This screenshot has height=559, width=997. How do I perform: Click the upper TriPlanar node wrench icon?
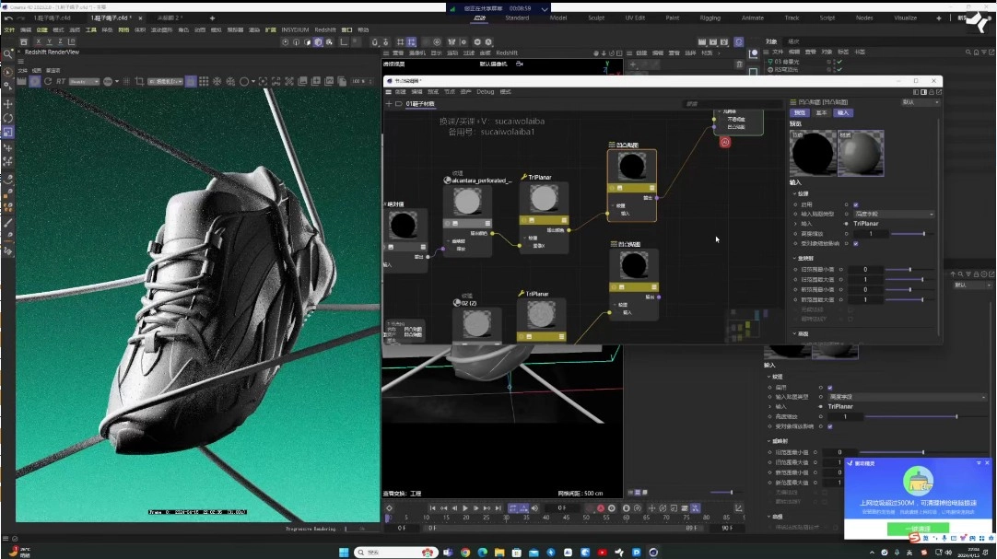coord(523,176)
